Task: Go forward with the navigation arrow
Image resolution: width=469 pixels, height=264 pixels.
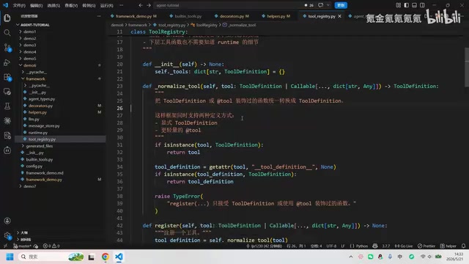Action: tap(149, 5)
